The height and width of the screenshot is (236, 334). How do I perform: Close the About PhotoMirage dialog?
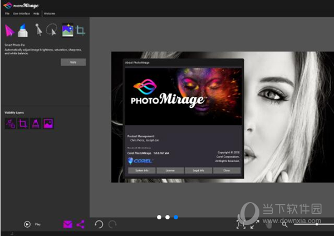pyautogui.click(x=227, y=170)
